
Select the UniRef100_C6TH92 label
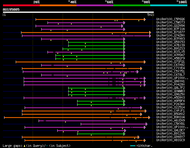pos(170,65)
